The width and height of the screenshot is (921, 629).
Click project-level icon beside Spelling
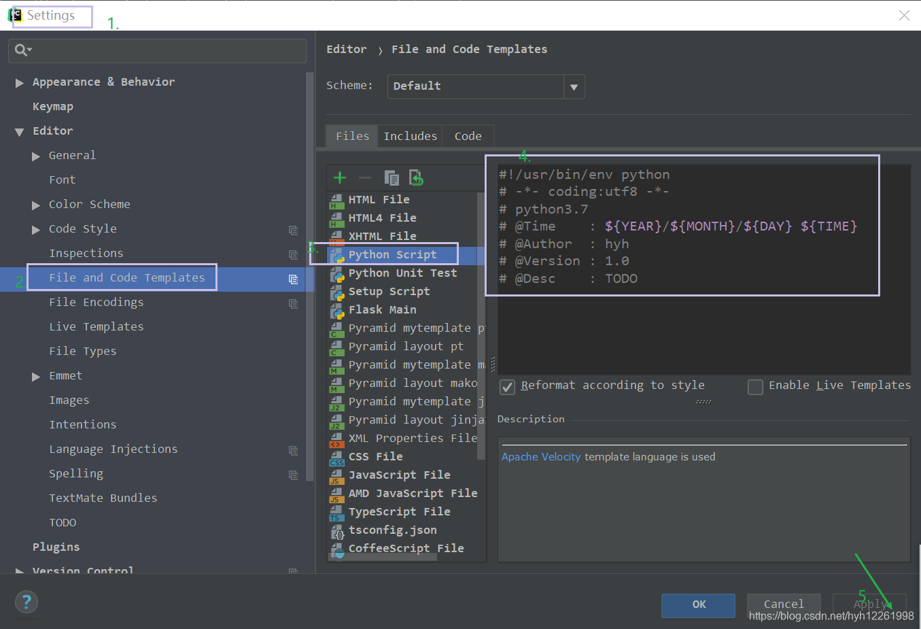[293, 475]
